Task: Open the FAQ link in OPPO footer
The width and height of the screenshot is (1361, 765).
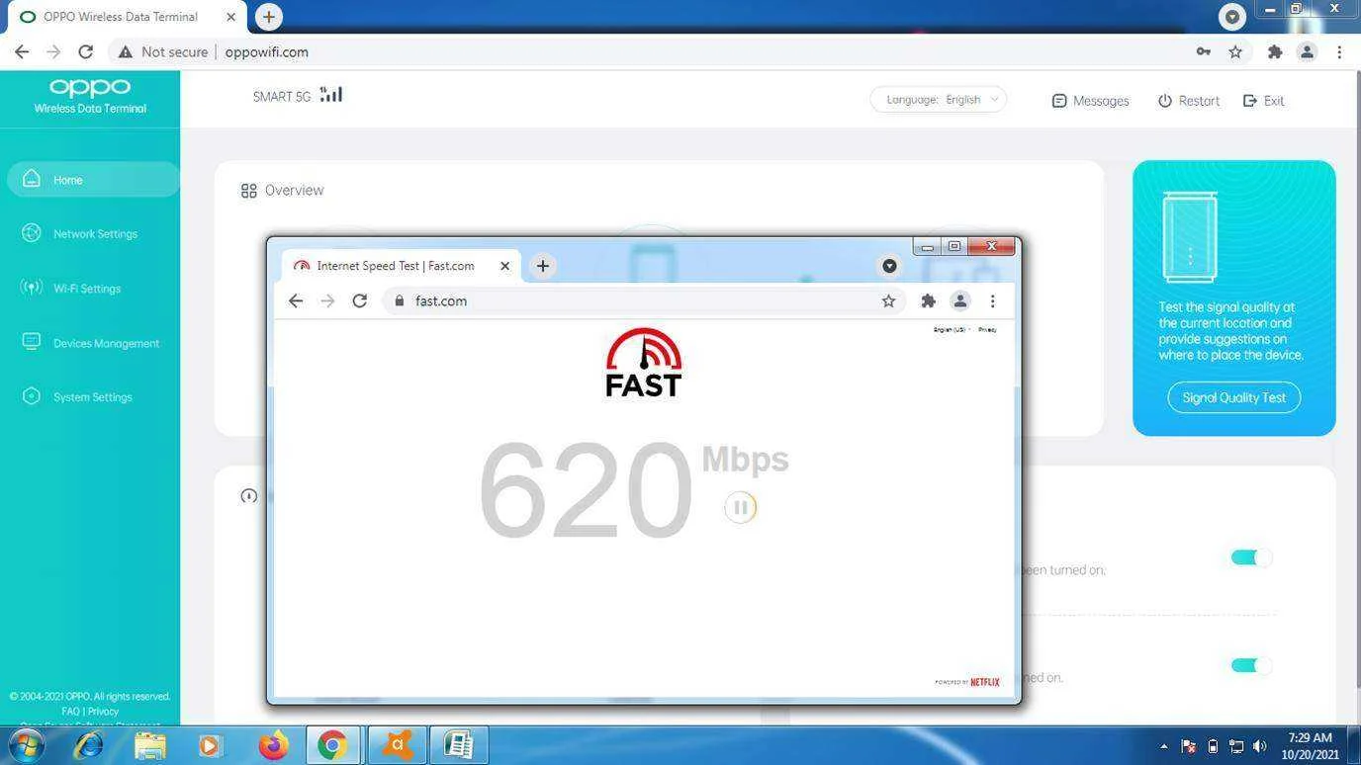Action: [x=70, y=711]
